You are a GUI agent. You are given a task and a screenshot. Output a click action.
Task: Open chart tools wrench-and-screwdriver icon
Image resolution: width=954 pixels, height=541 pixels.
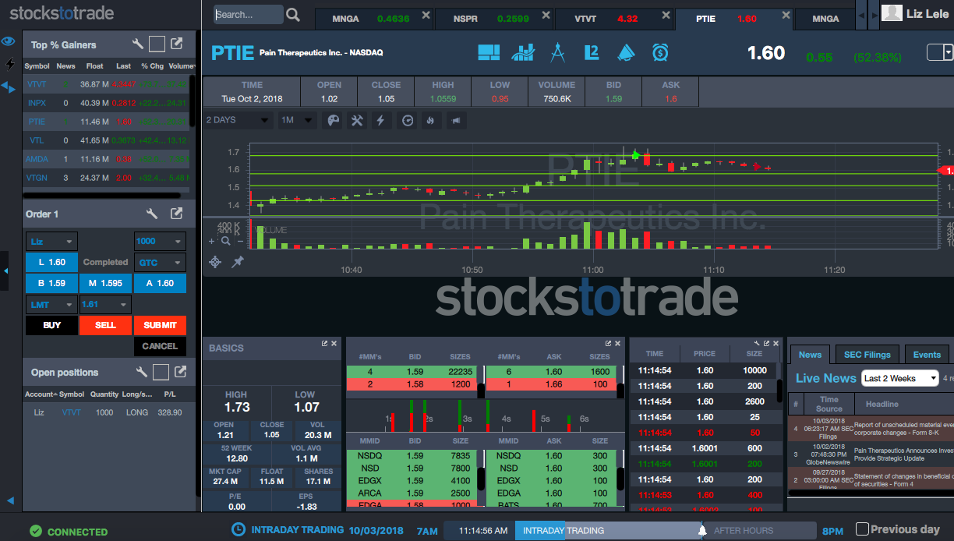coord(357,120)
